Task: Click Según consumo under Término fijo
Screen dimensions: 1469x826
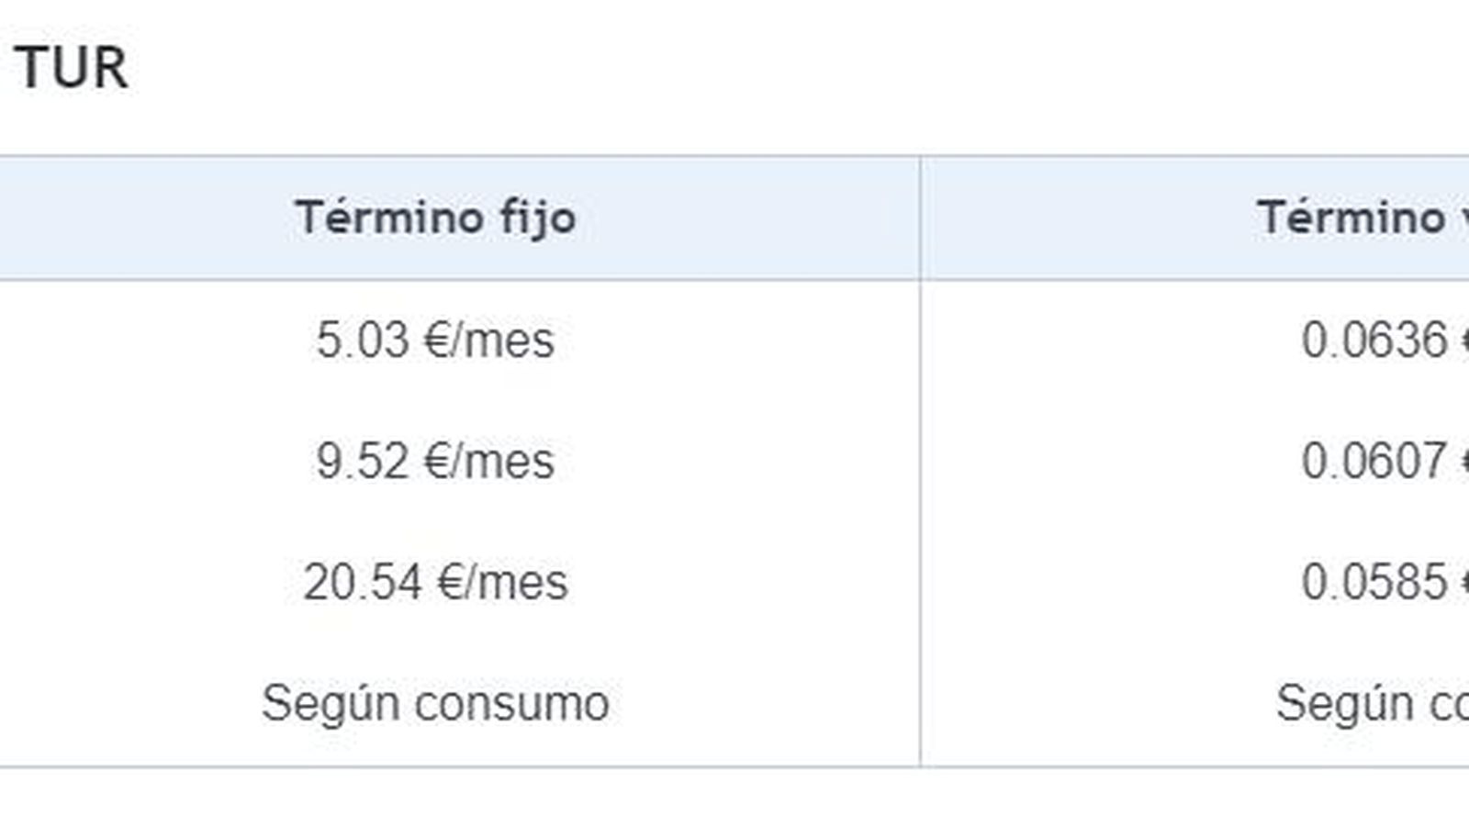Action: (x=435, y=704)
